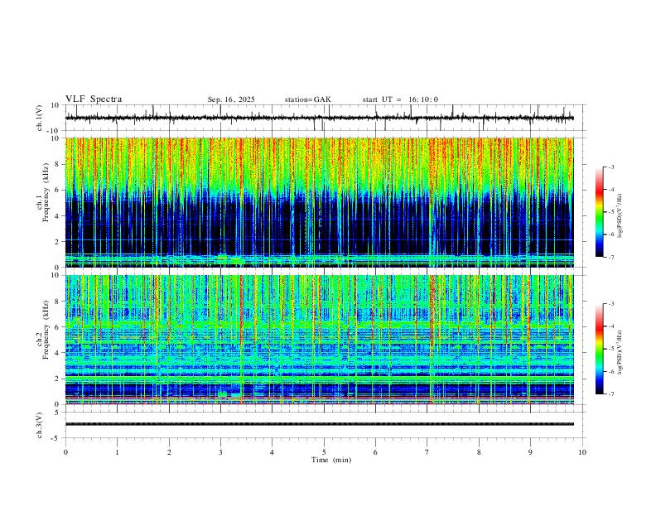Screen dimensions: 656x507
Task: Click the "ch.1(V)" axis label
Action: coord(40,118)
